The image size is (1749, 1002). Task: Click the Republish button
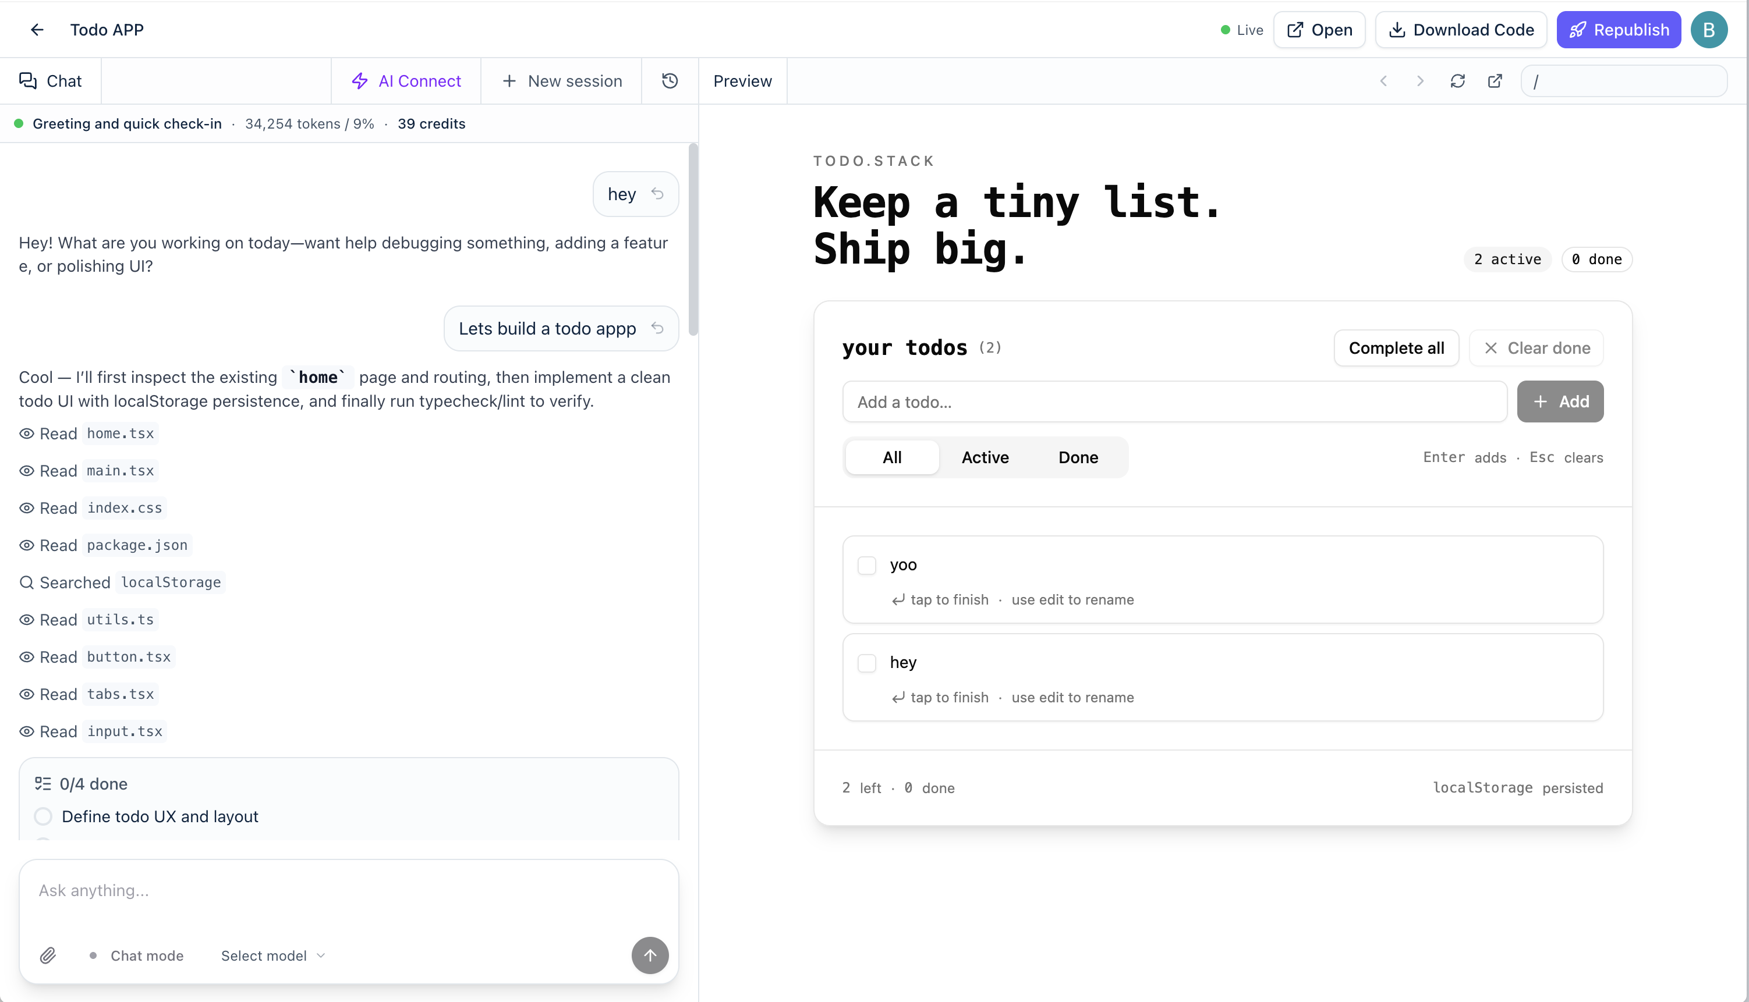1618,30
